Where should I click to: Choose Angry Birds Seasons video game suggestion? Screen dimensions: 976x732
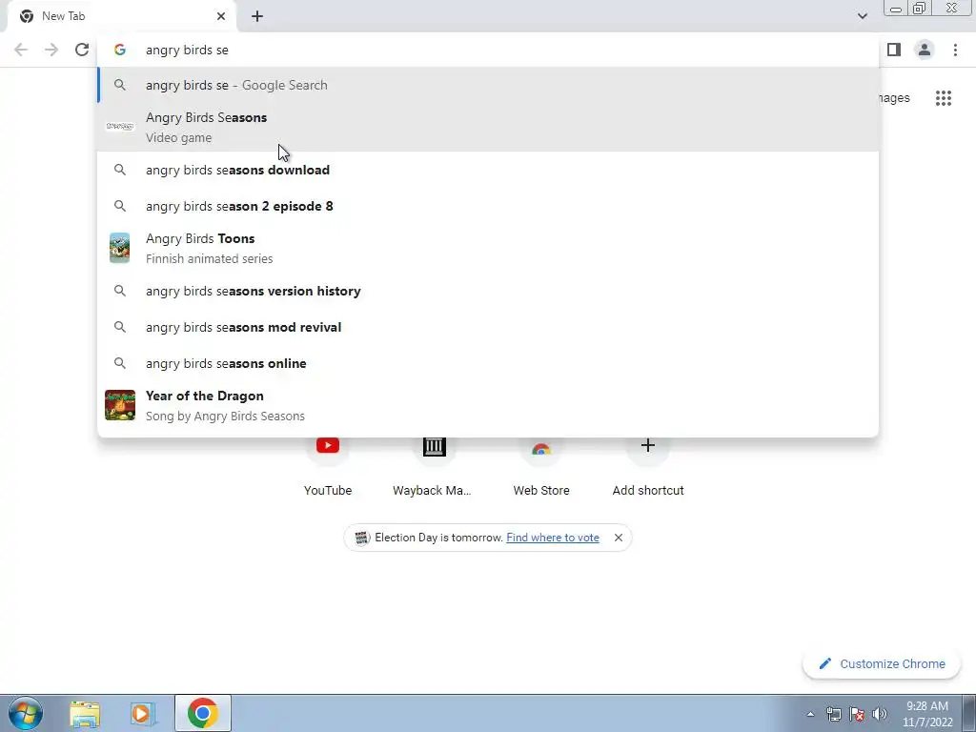(488, 127)
